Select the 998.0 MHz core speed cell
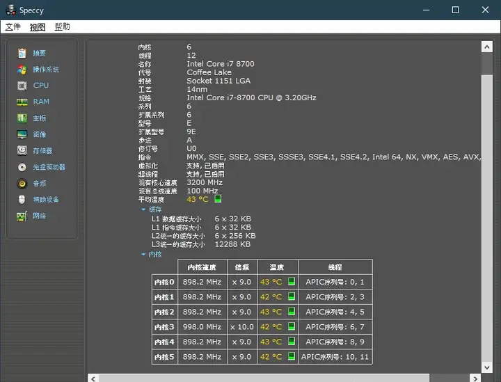 [x=202, y=327]
